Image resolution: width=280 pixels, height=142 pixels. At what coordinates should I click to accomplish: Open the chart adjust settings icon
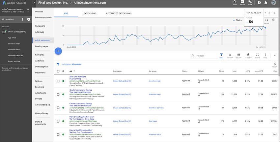[x=273, y=20]
